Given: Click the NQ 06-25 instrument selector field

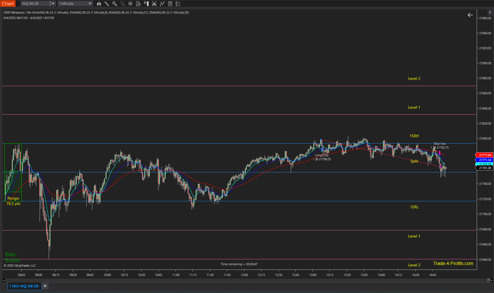Looking at the screenshot, I should 35,3.
